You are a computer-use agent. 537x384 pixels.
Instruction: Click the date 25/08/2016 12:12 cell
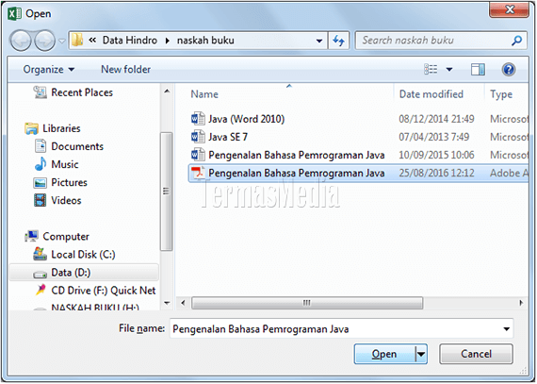tap(436, 174)
